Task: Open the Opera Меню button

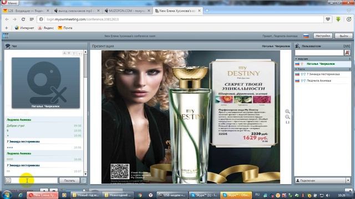Action: [10, 3]
